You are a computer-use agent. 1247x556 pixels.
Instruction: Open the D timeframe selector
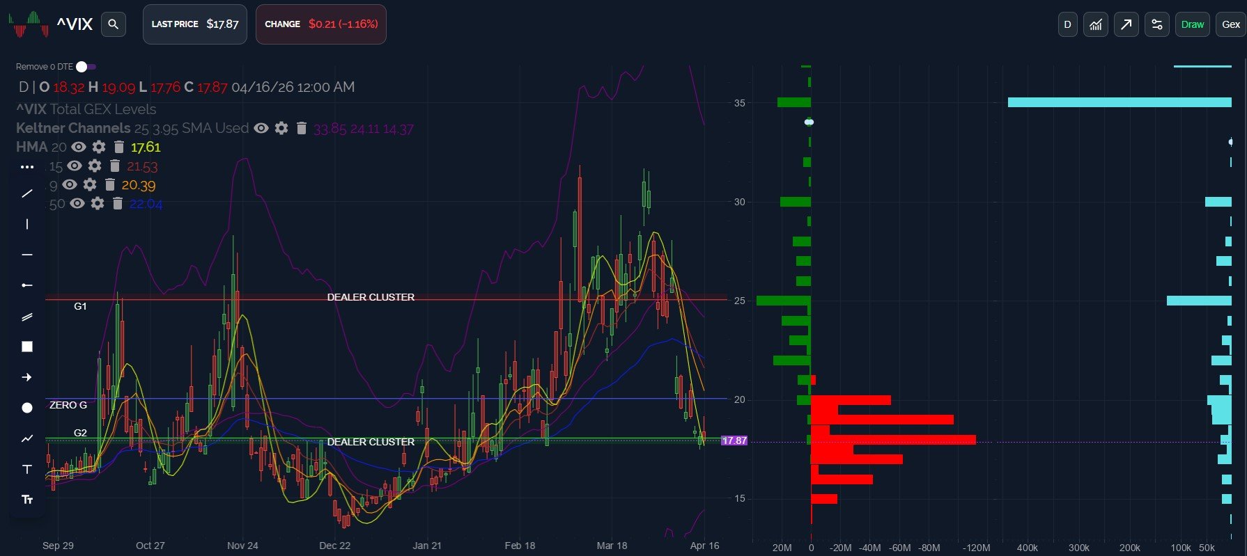[1067, 24]
